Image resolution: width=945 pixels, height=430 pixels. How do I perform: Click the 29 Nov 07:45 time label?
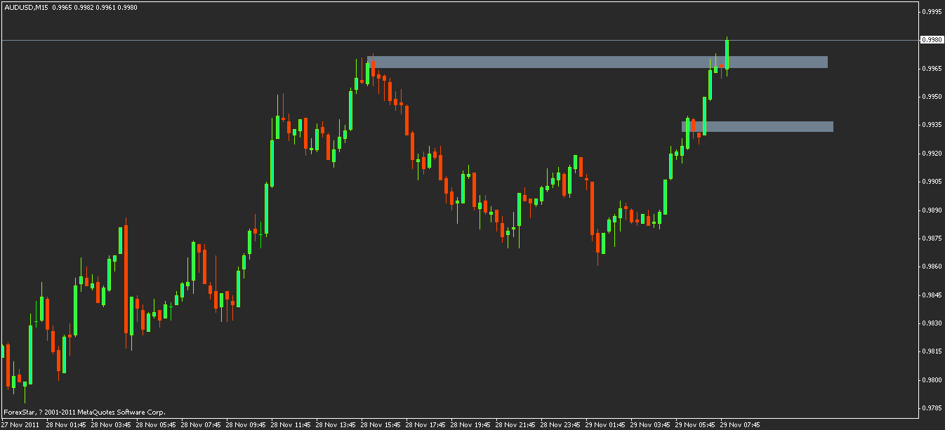[740, 424]
